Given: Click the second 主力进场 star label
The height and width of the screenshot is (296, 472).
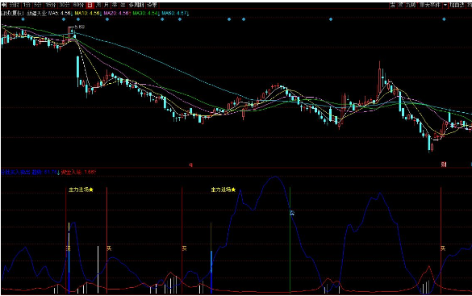Looking at the screenshot, I should [x=223, y=190].
